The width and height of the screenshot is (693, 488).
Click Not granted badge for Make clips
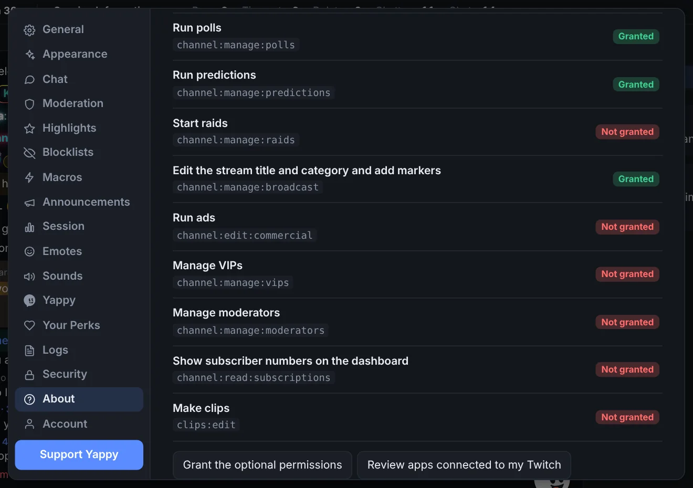click(627, 417)
